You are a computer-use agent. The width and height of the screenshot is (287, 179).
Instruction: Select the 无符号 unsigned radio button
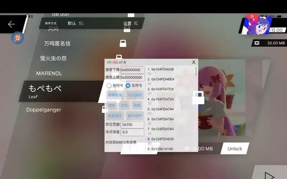(x=128, y=86)
